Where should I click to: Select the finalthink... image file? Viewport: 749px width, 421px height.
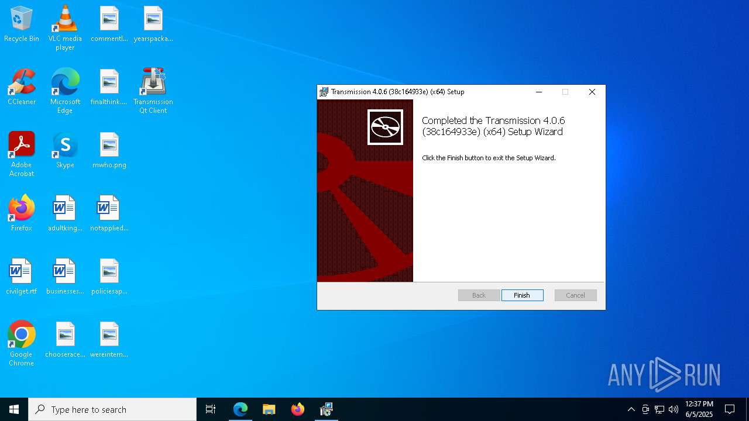click(109, 88)
